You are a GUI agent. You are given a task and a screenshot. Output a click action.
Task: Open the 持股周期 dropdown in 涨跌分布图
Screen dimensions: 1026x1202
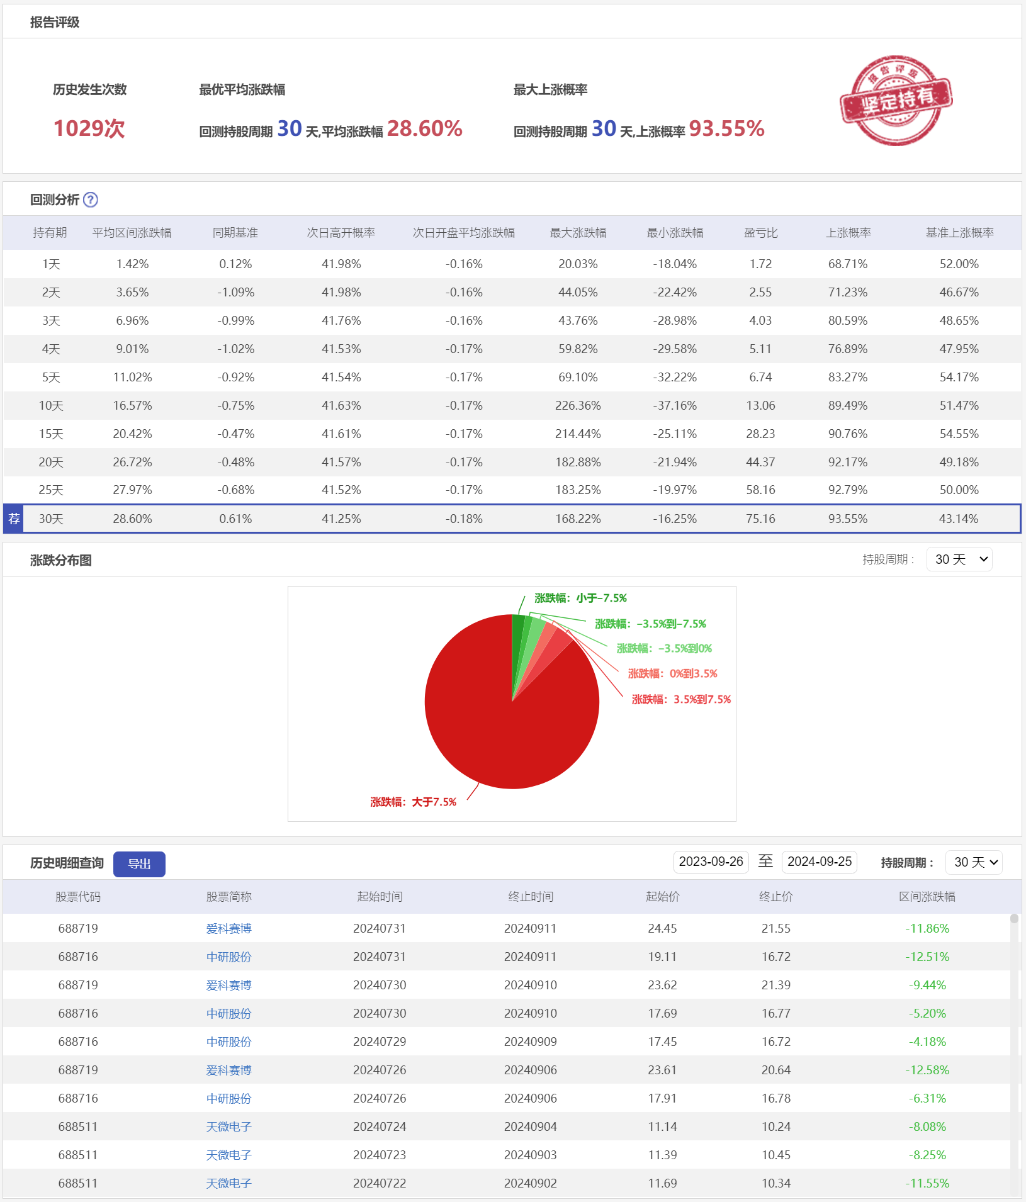pos(959,559)
